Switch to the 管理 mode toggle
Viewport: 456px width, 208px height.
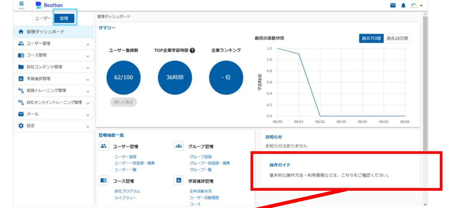[64, 18]
